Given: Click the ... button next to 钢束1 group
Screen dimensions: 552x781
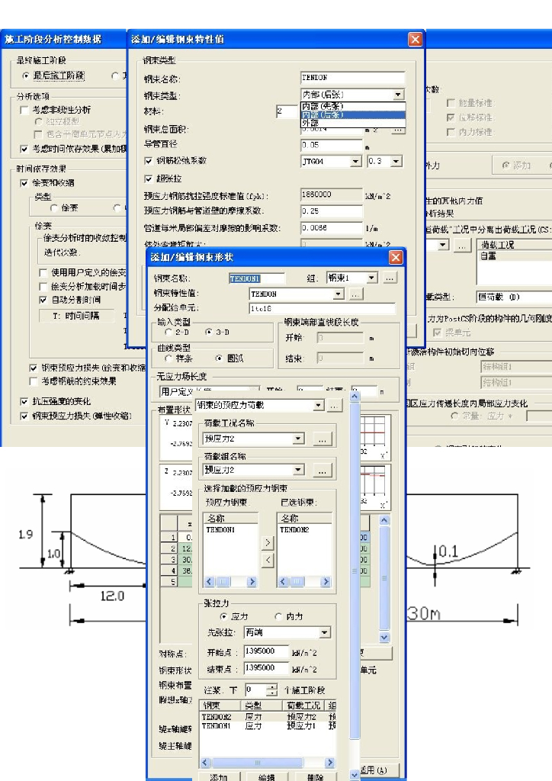Looking at the screenshot, I should click(x=390, y=278).
